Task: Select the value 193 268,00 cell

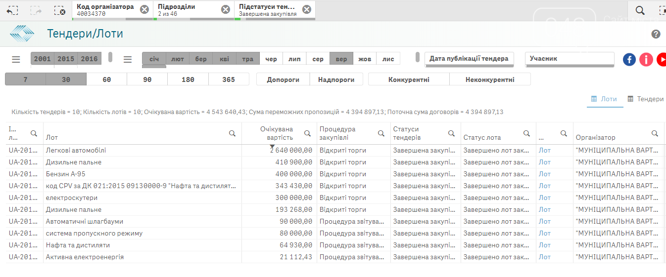Action: [279, 209]
